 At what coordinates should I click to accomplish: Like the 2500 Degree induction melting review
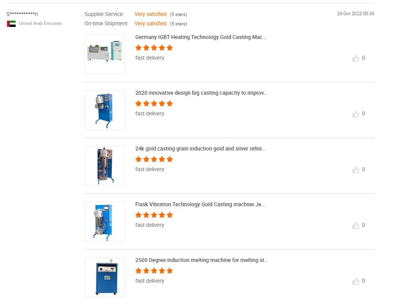click(x=356, y=281)
